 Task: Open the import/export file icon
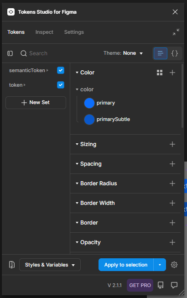click(12, 265)
